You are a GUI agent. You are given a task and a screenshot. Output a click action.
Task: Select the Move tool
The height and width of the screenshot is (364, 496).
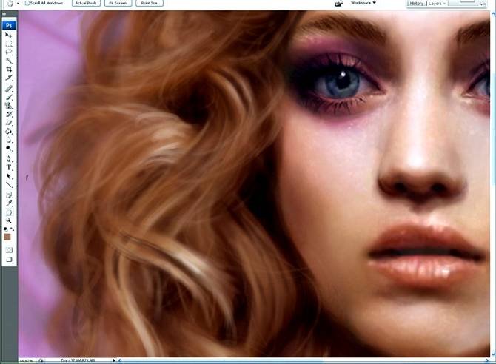tap(10, 35)
